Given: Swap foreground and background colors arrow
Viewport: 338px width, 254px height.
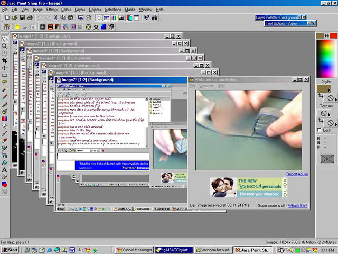Looking at the screenshot, I should pos(327,36).
